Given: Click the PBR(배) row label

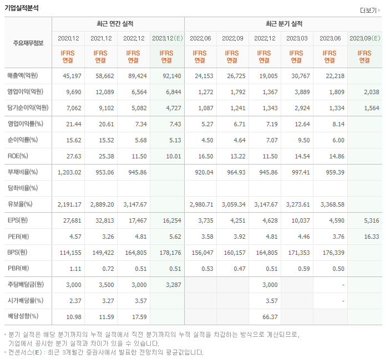Looking at the screenshot, I should [18, 268].
